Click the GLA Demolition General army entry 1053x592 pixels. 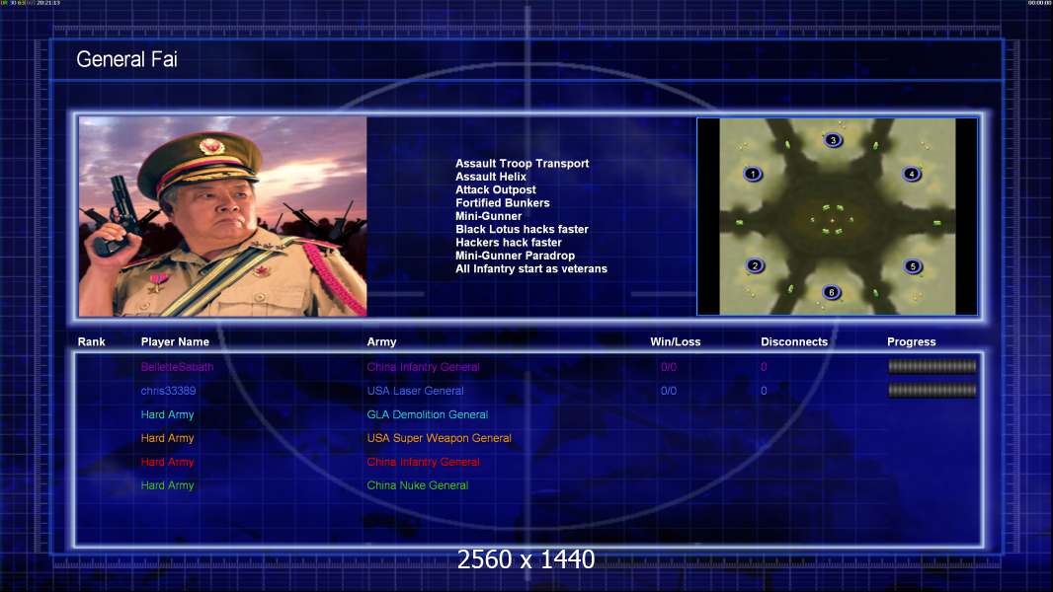pyautogui.click(x=427, y=414)
